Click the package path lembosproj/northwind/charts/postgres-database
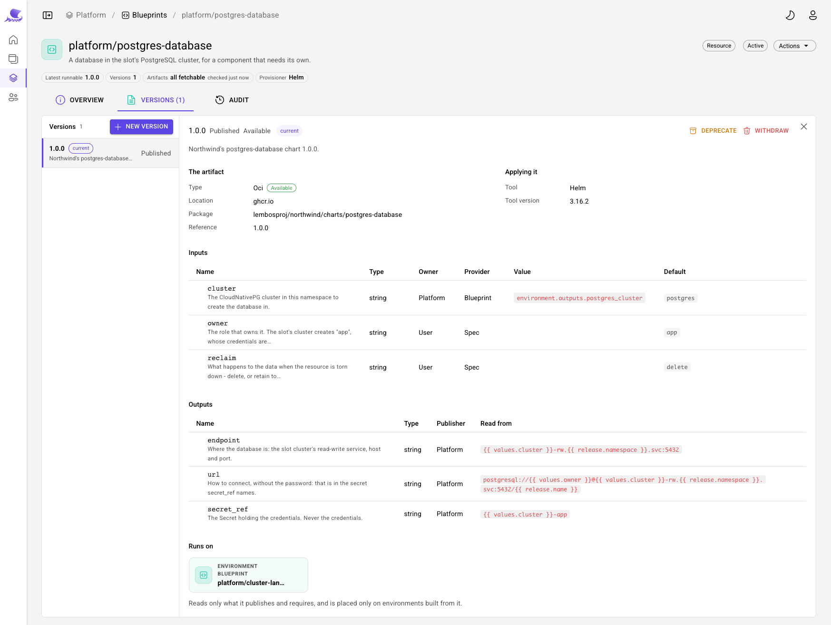This screenshot has height=625, width=831. pyautogui.click(x=328, y=215)
